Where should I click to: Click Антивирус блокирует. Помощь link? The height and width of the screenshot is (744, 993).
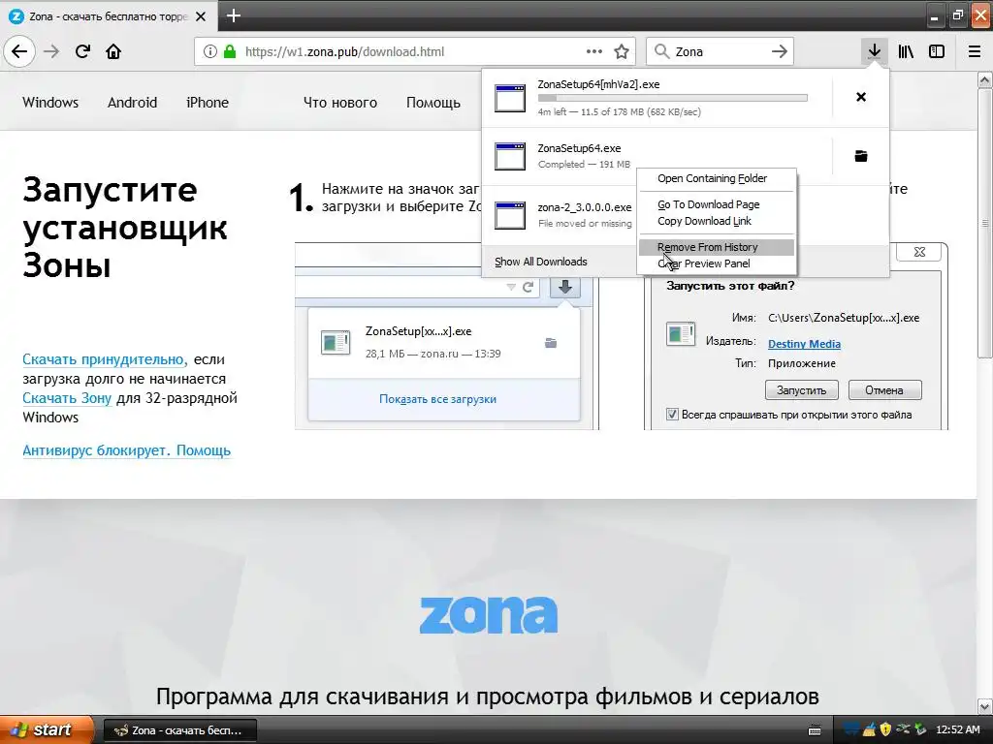pyautogui.click(x=127, y=450)
